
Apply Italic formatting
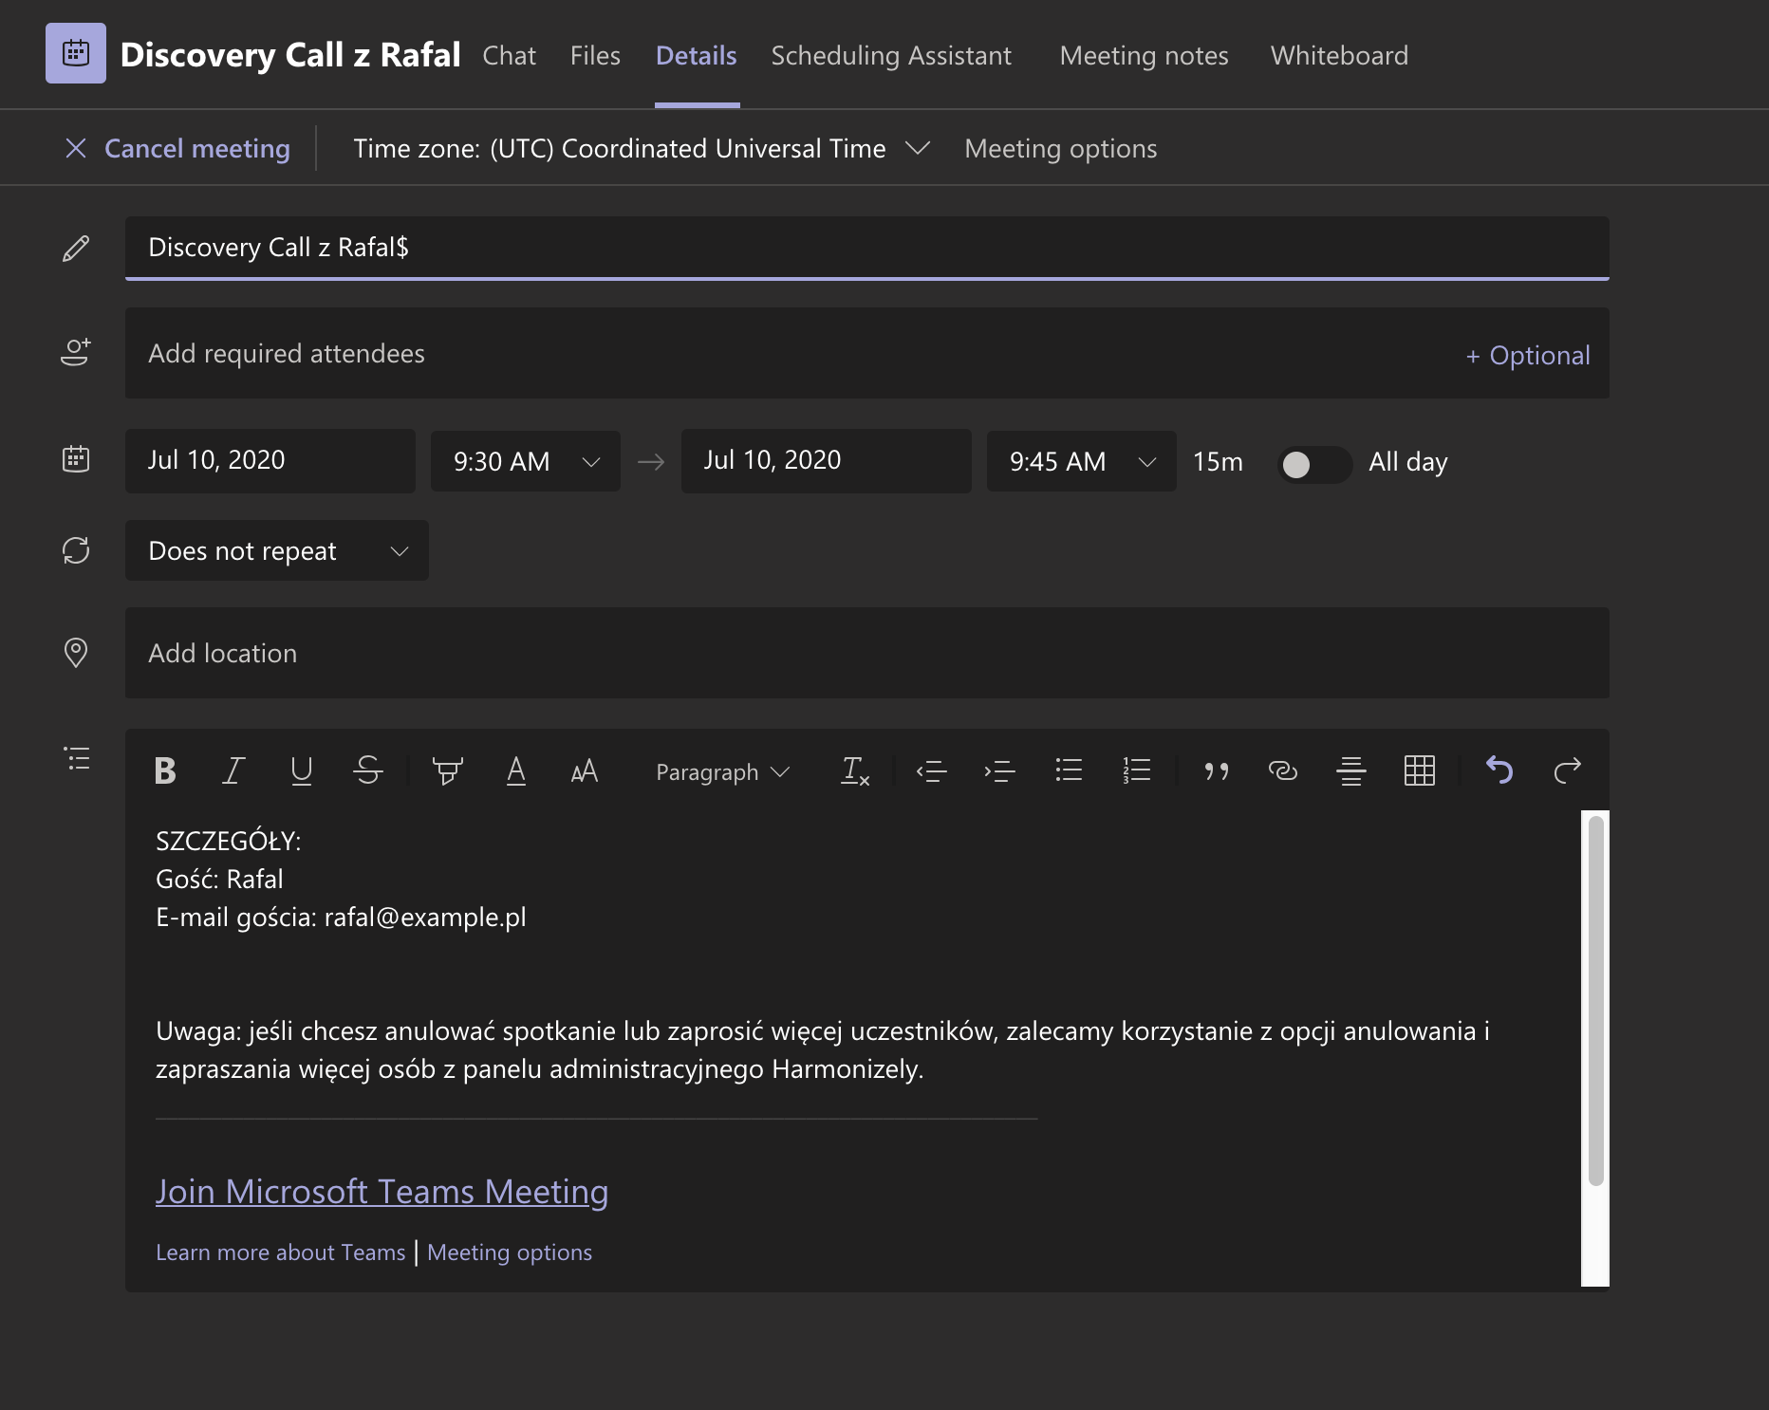(233, 770)
